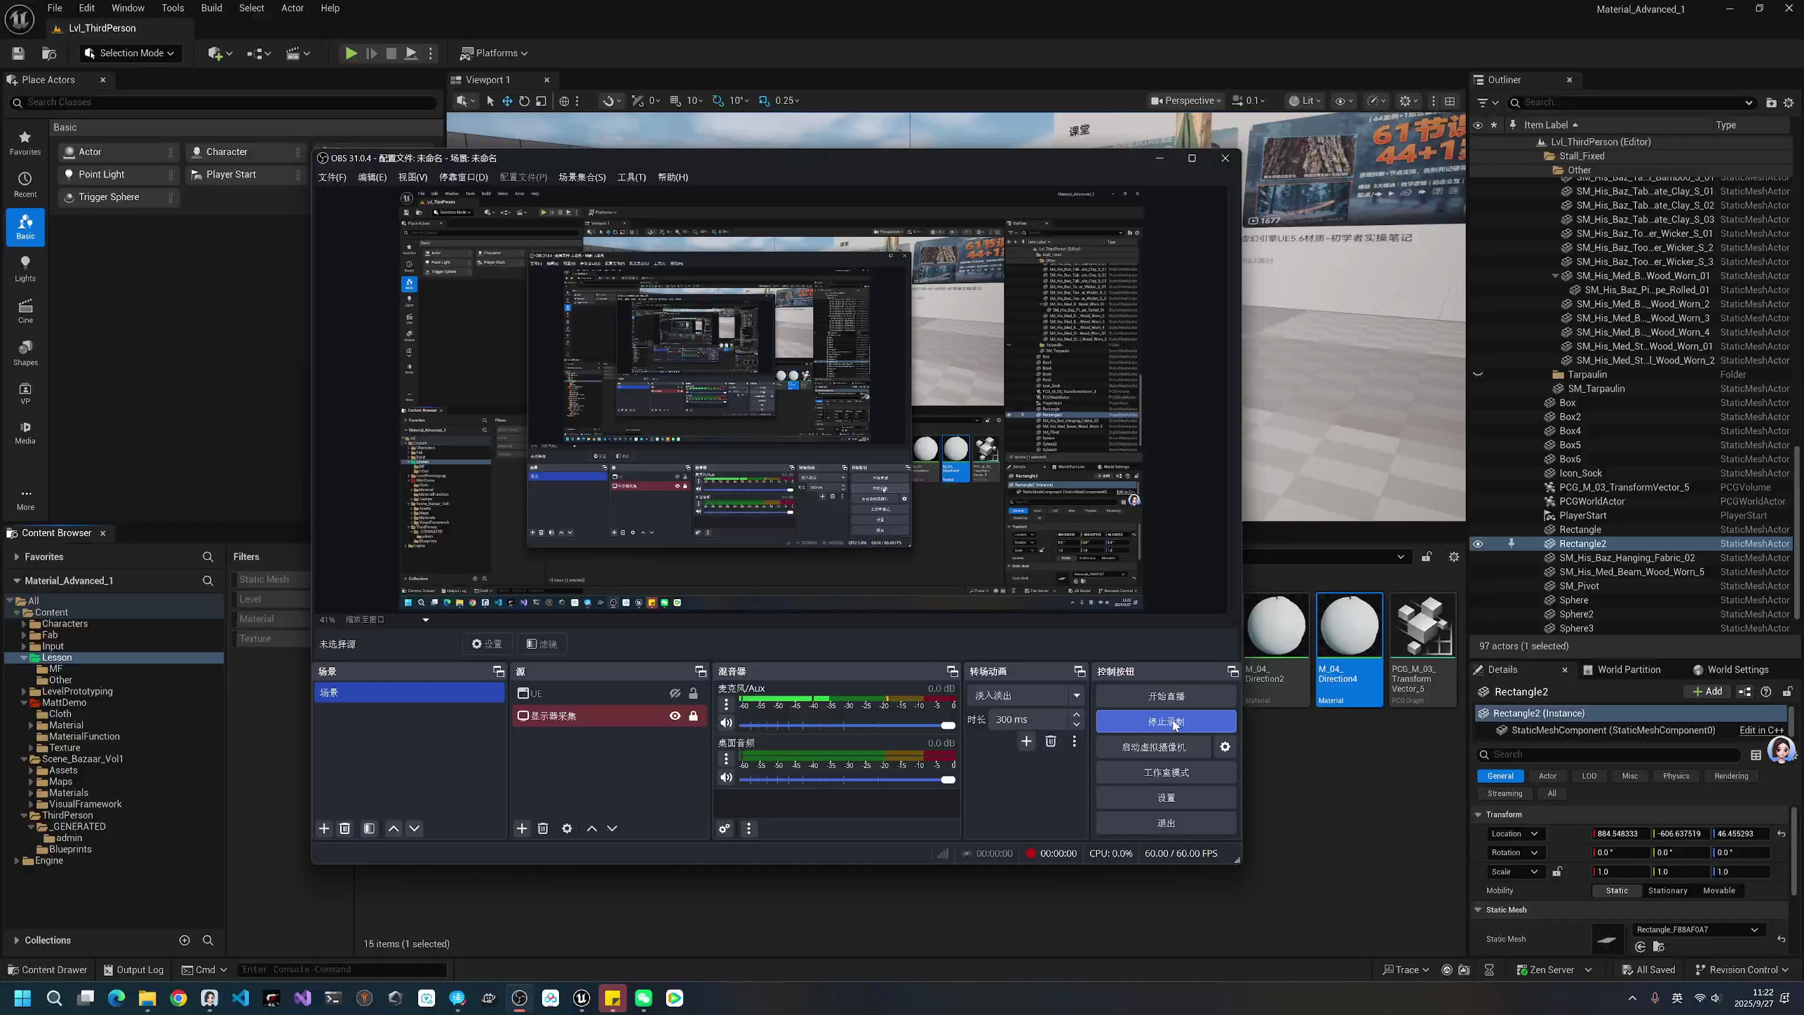Open the 淡入淡出 transition dropdown

pyautogui.click(x=1026, y=695)
